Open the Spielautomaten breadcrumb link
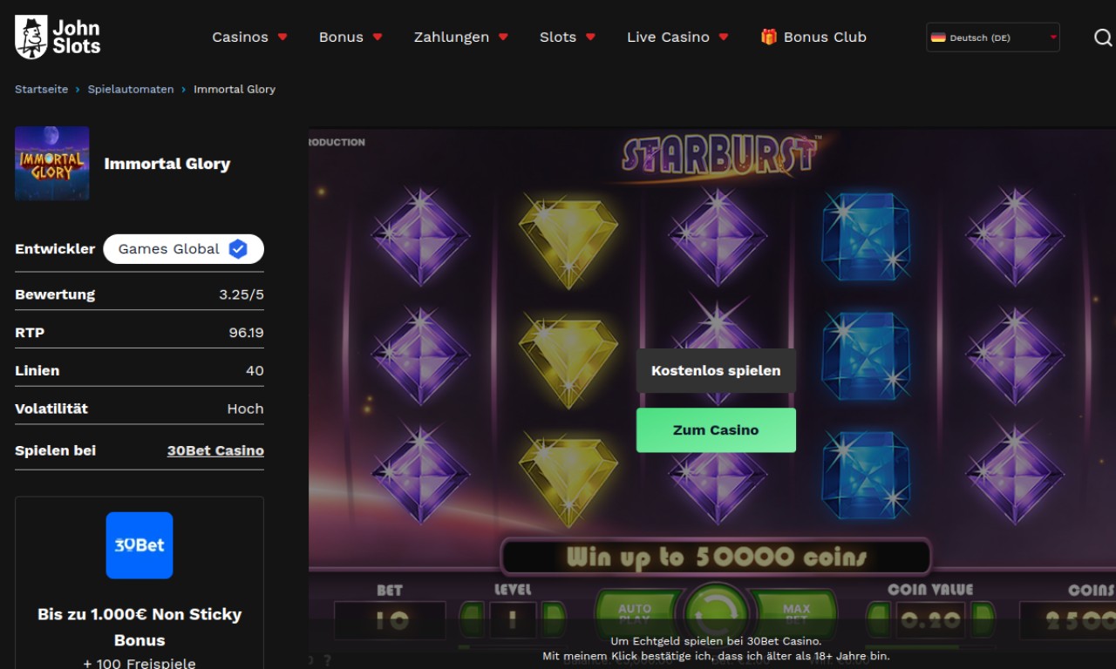The width and height of the screenshot is (1116, 669). [131, 89]
